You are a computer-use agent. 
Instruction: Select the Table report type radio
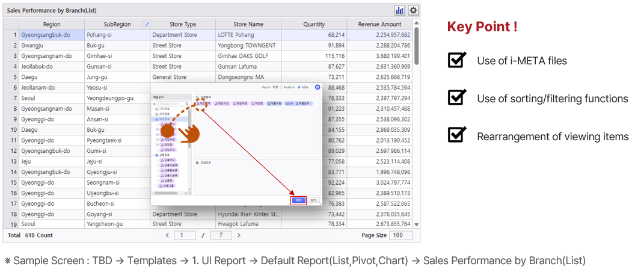299,87
